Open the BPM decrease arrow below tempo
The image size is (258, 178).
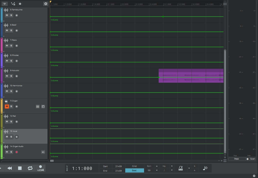[x=157, y=170]
